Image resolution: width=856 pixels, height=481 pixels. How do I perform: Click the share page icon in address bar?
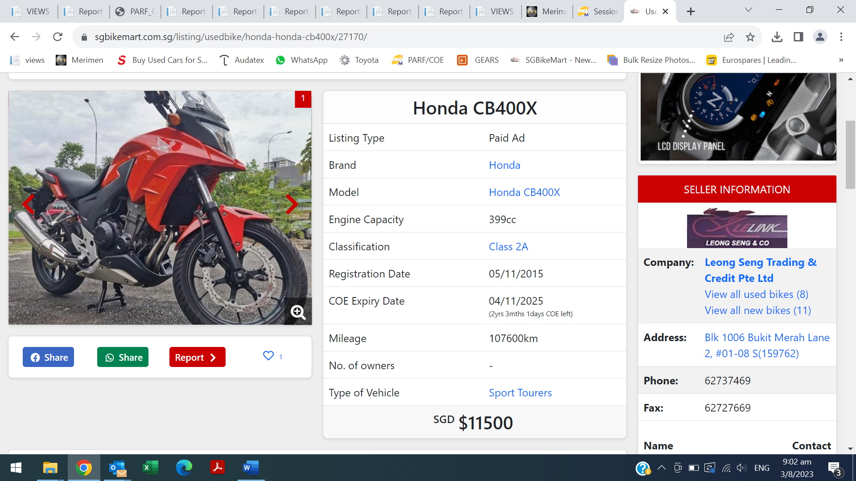(x=729, y=37)
